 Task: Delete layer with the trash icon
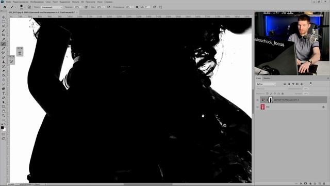[x=324, y=184]
